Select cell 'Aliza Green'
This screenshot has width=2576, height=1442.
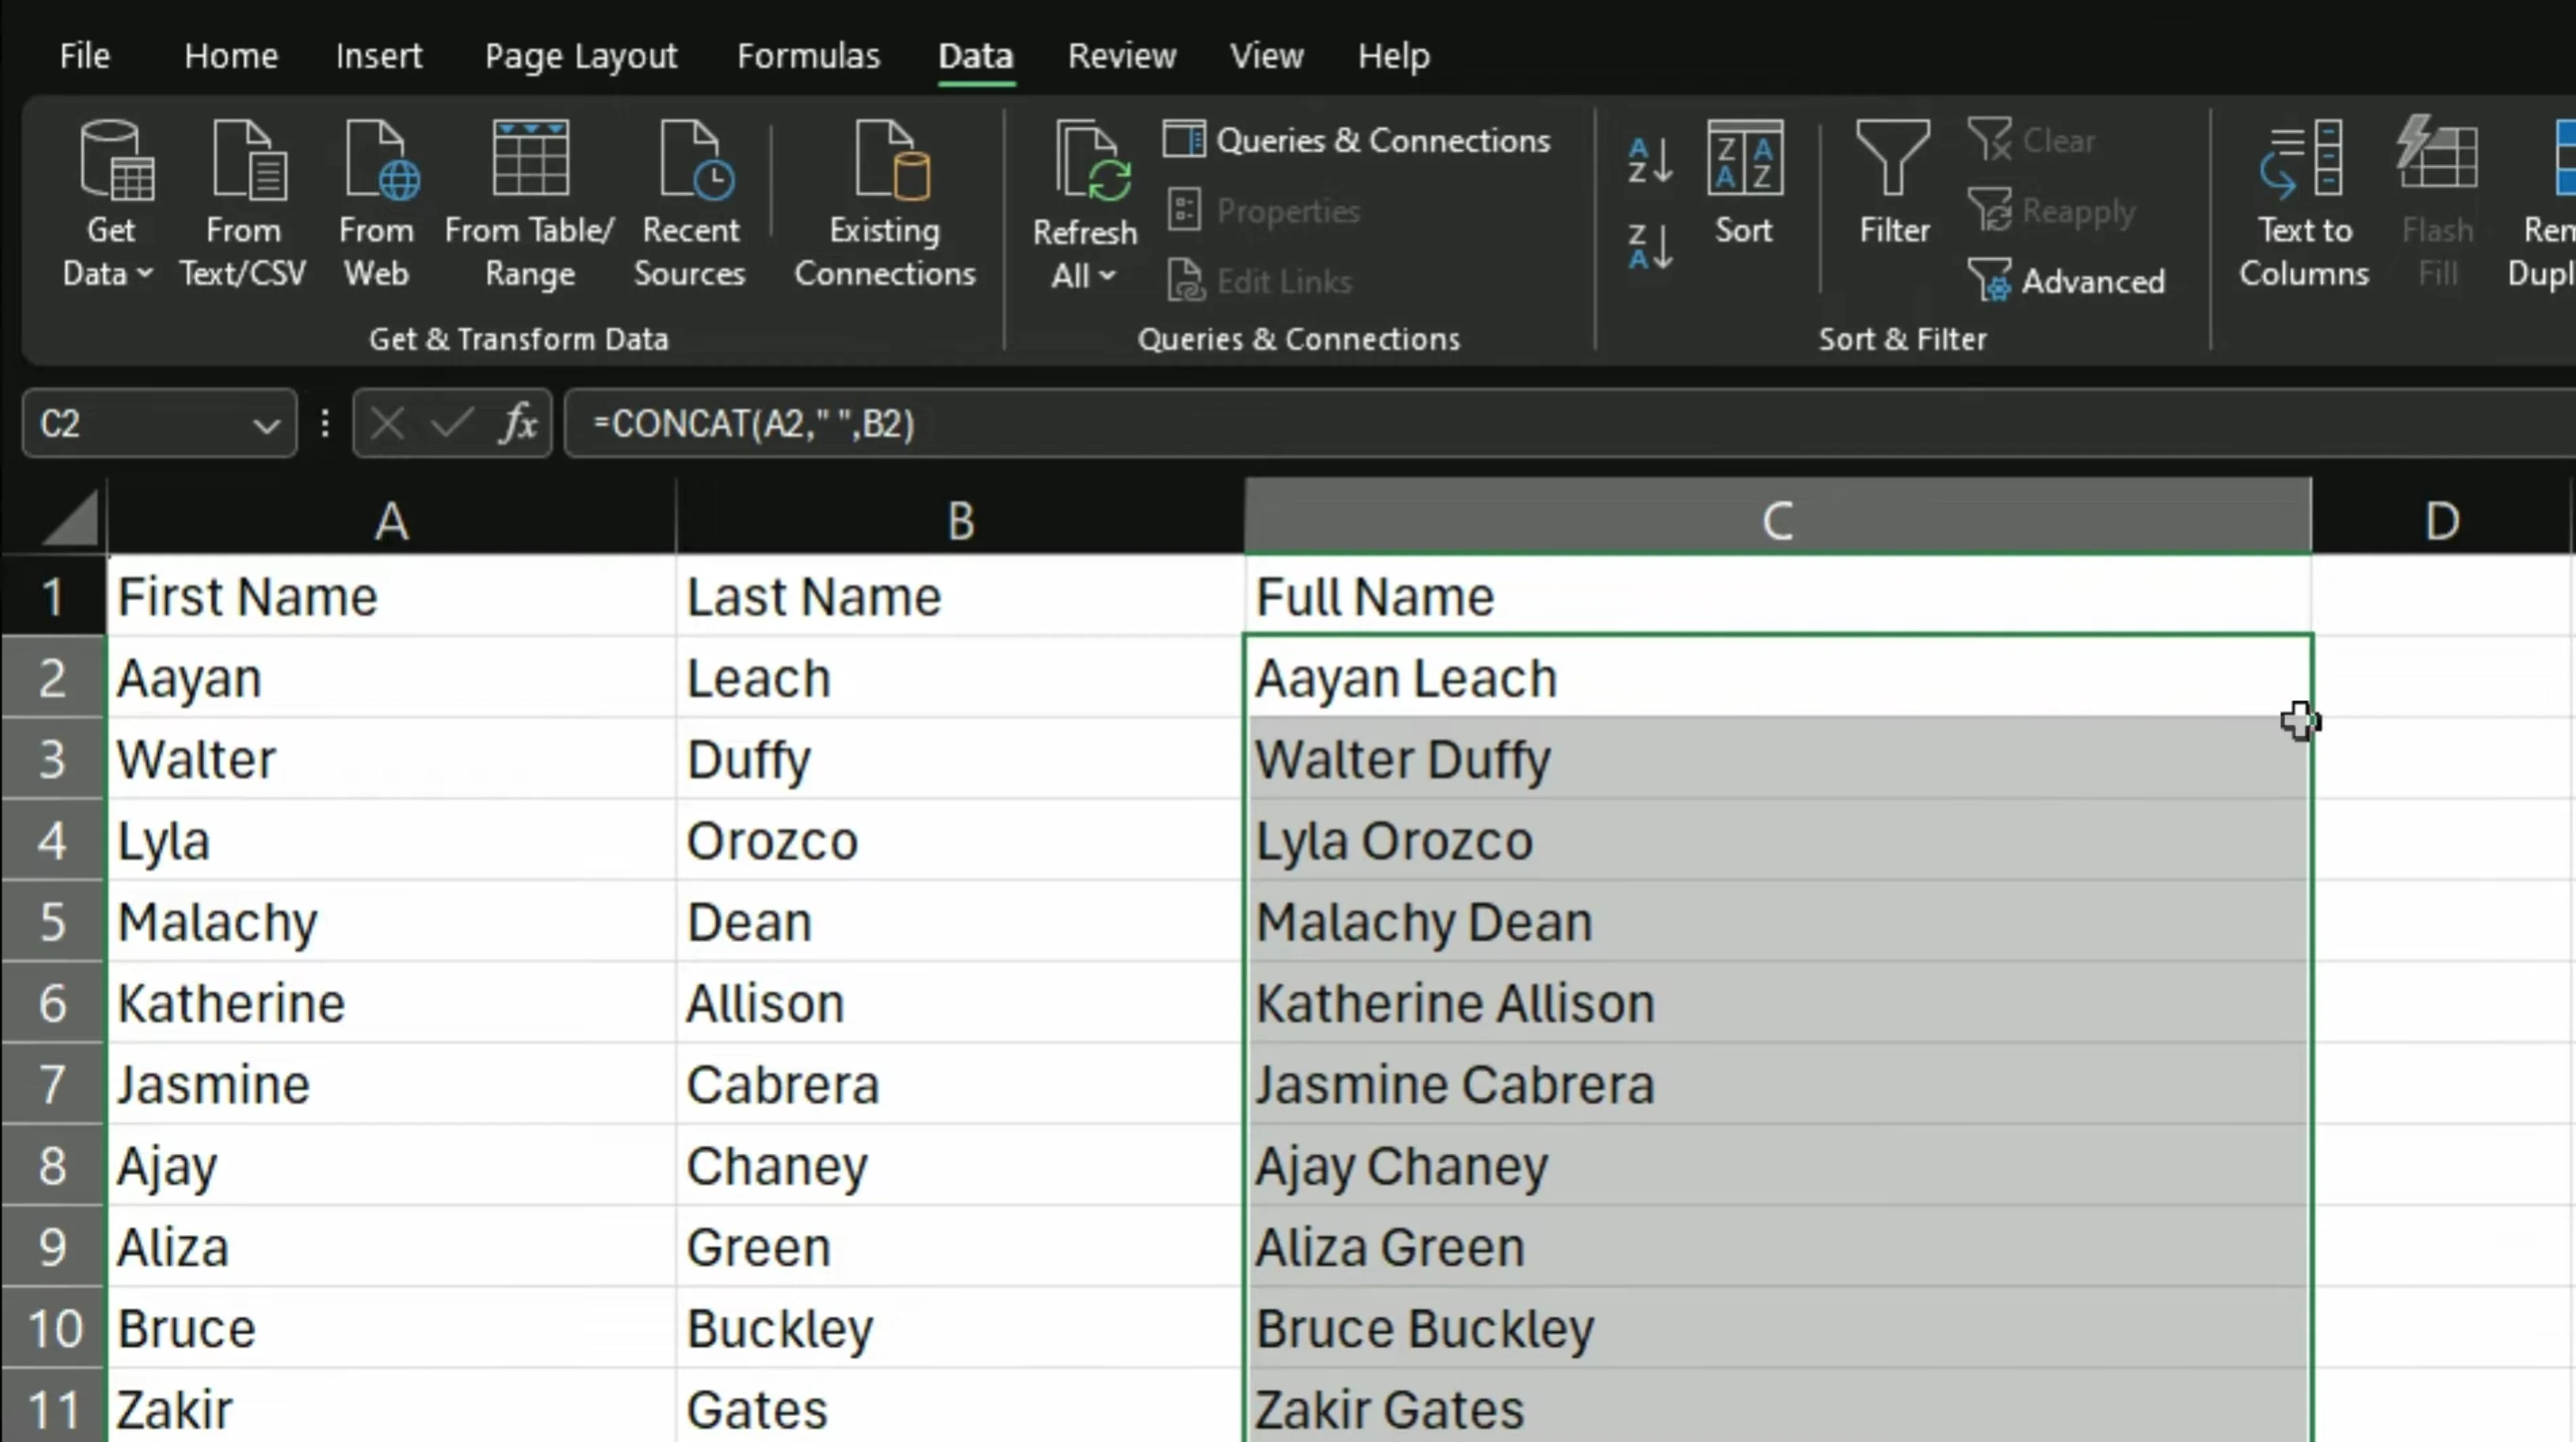1778,1246
